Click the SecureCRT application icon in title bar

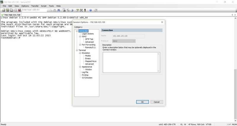(2, 2)
